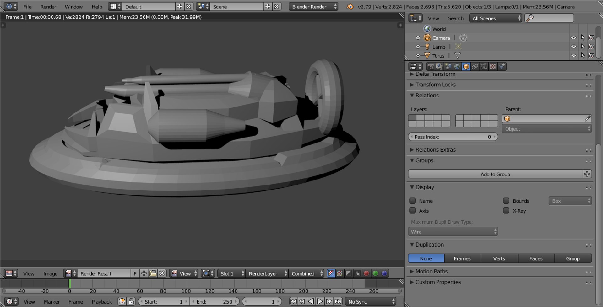The height and width of the screenshot is (307, 603).
Task: Expand the Transform Locks panel
Action: [x=435, y=85]
